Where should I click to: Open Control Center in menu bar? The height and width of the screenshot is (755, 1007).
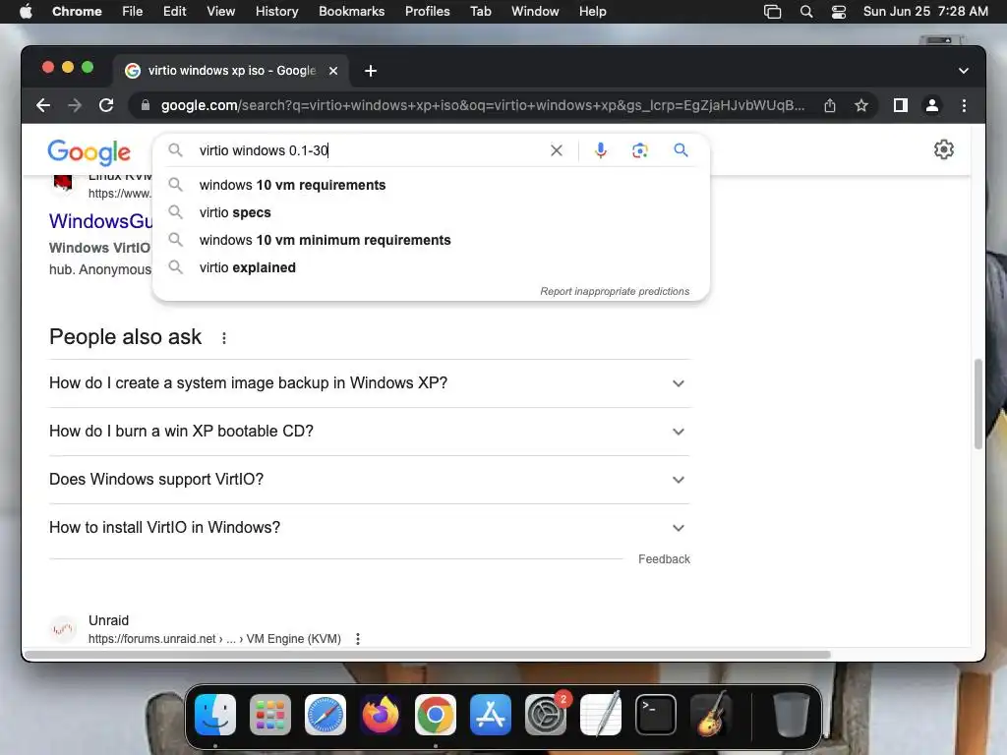[x=838, y=12]
